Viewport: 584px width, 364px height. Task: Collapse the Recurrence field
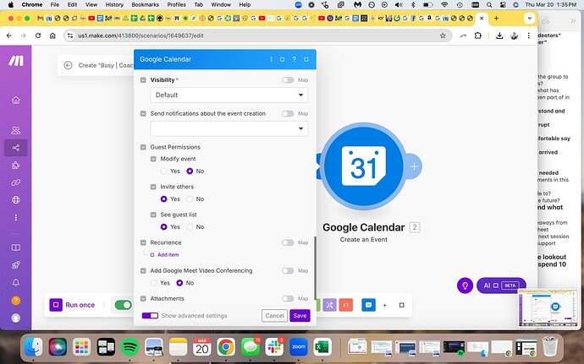coord(143,242)
